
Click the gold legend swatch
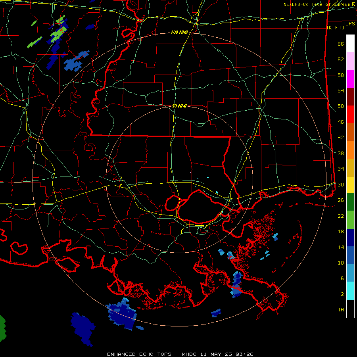coord(350,168)
